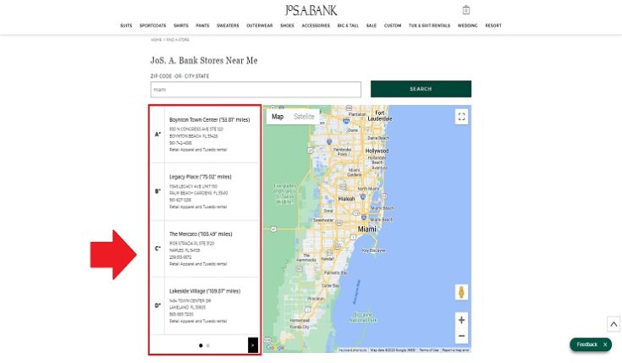Click Report a map error link
622x363 pixels.
pos(456,350)
